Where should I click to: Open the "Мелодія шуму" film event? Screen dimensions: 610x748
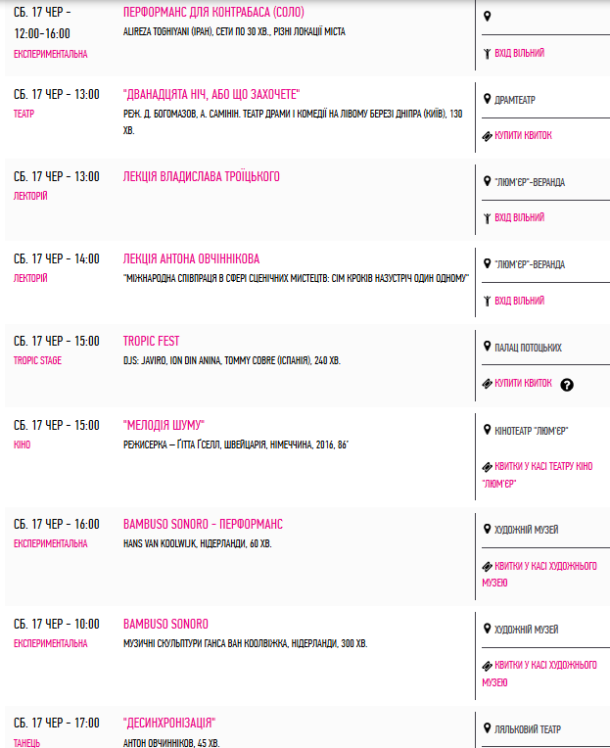coord(164,425)
